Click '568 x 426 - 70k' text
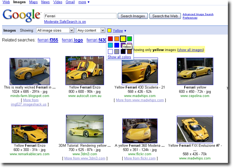Image resolution: width=233 pixels, height=168 pixels. [x=195, y=154]
